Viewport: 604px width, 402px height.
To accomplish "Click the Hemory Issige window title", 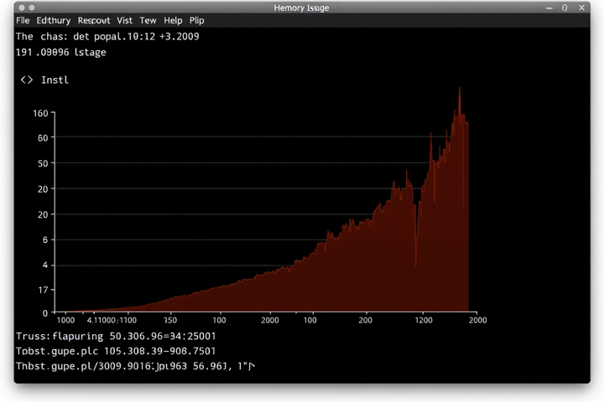I will pyautogui.click(x=301, y=8).
